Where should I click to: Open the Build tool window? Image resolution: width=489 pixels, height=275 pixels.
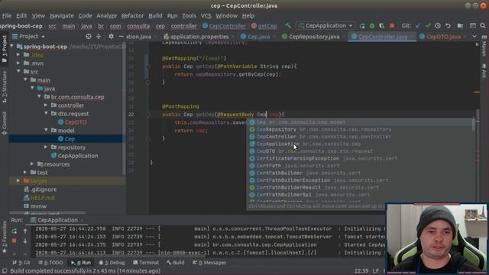[x=175, y=263]
